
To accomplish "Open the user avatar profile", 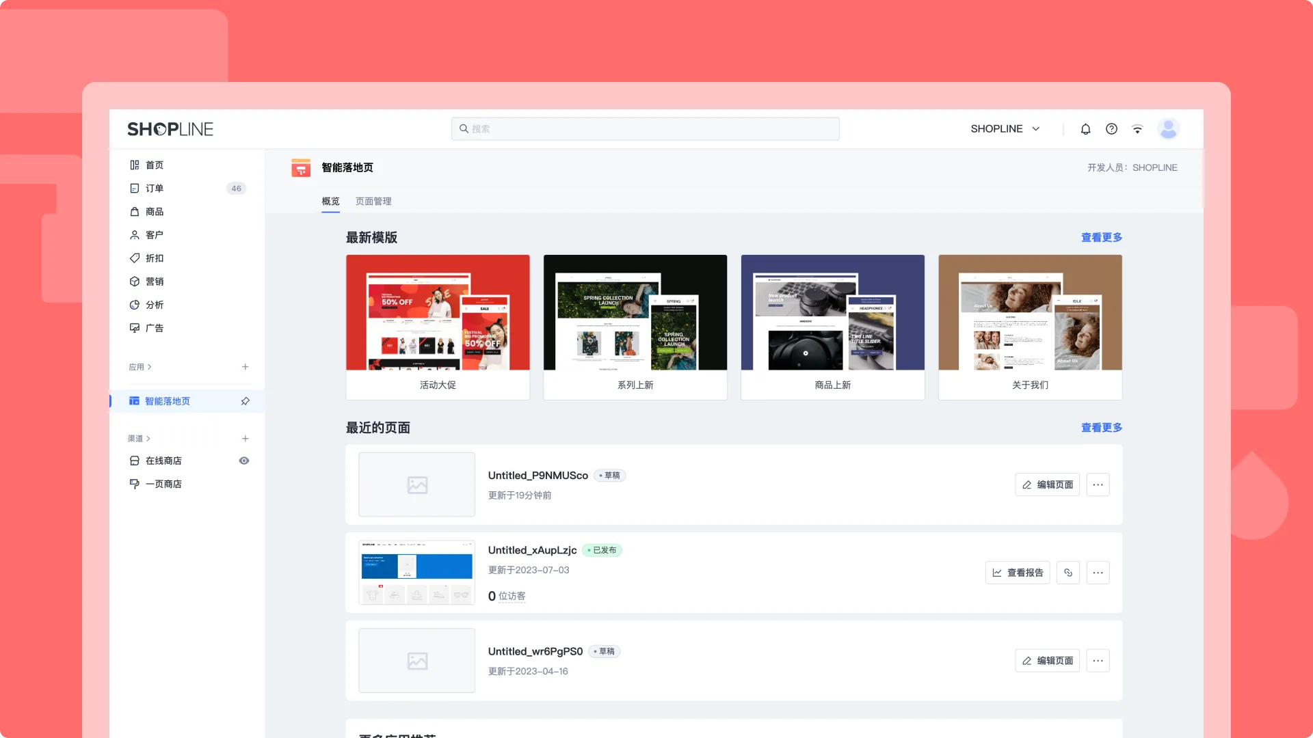I will (1168, 128).
